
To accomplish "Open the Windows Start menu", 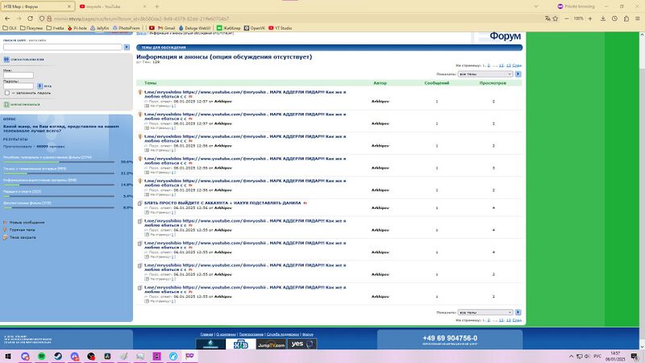I will [8, 356].
